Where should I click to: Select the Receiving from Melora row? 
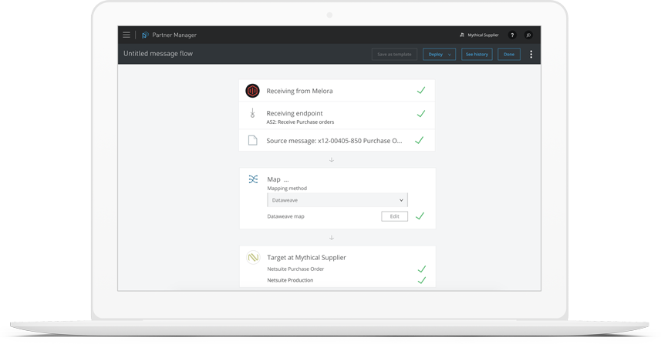(x=337, y=90)
